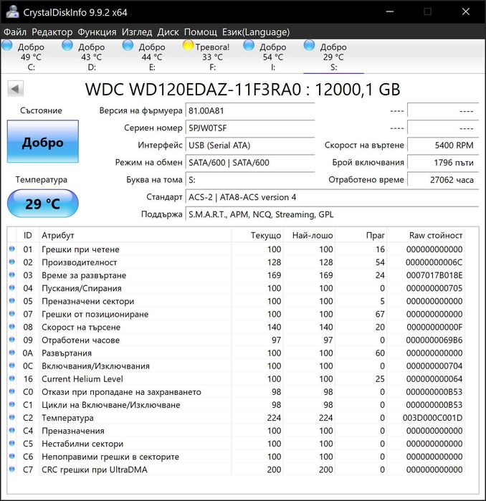Image resolution: width=486 pixels, height=501 pixels.
Task: Click the serial number field 5PJW0TSF
Action: (250, 128)
